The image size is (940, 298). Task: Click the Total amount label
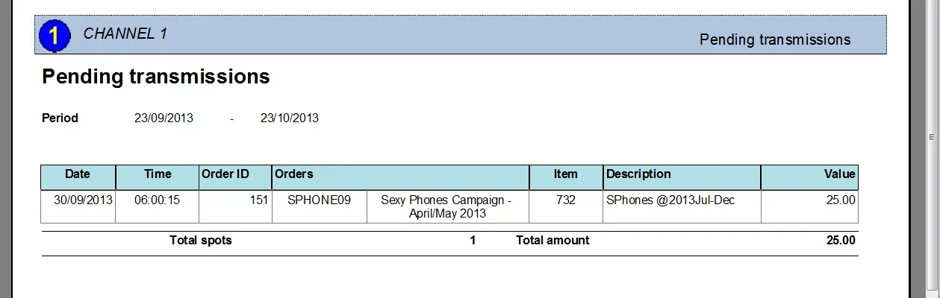pyautogui.click(x=552, y=241)
